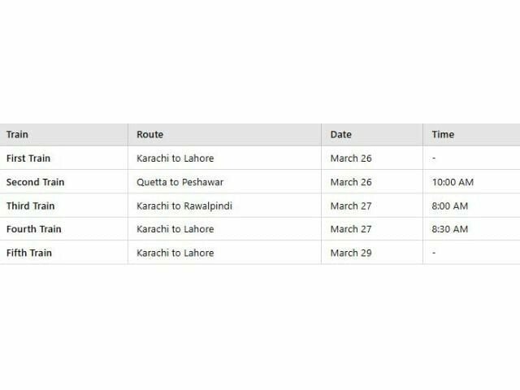Screen dimensions: 520x390
Task: Click the Karachi to Rawalpindi route cell
Action: 184,206
